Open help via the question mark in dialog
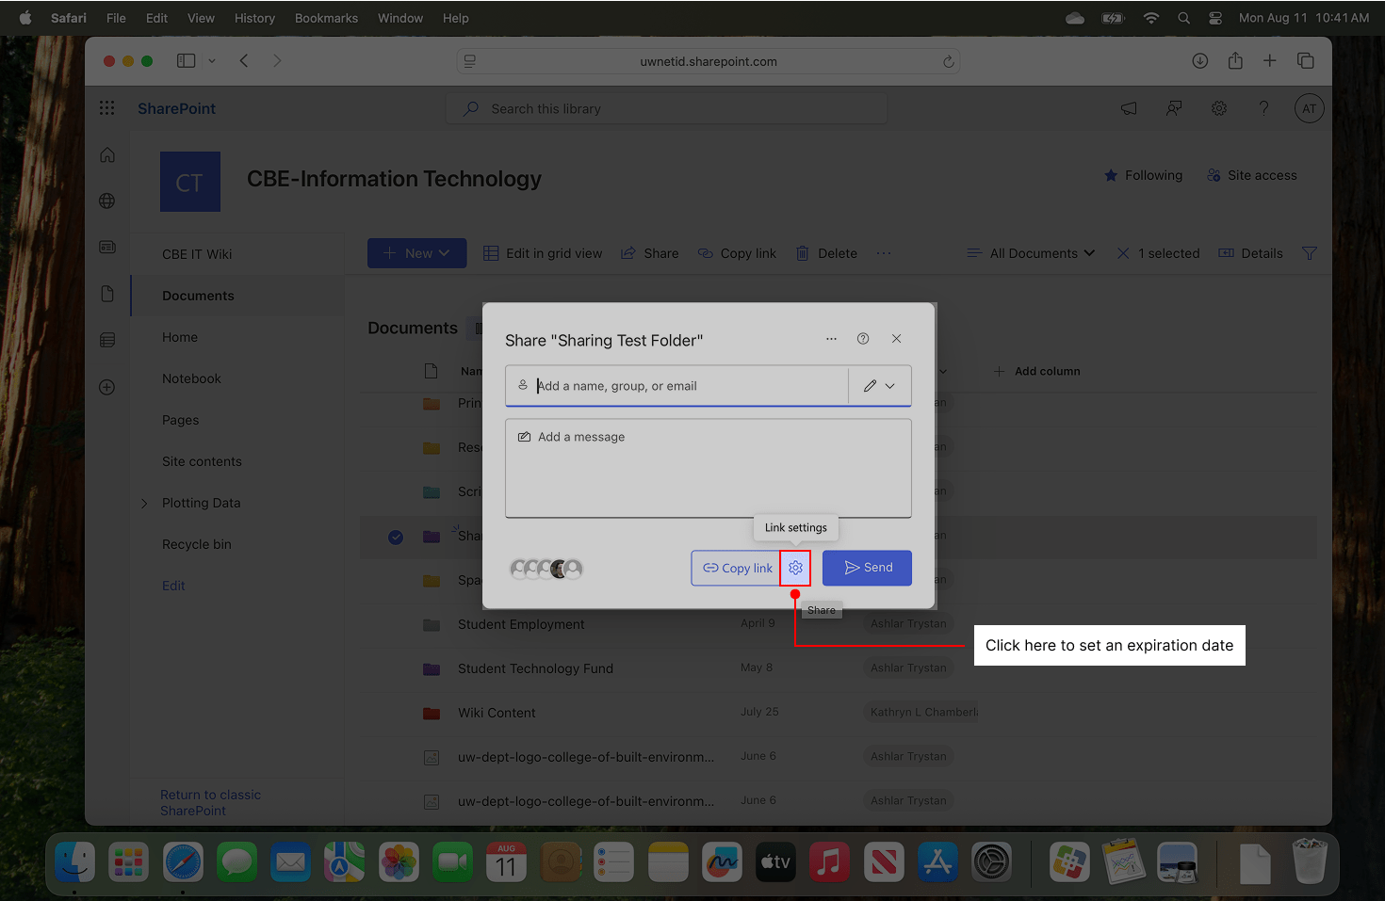 (863, 338)
